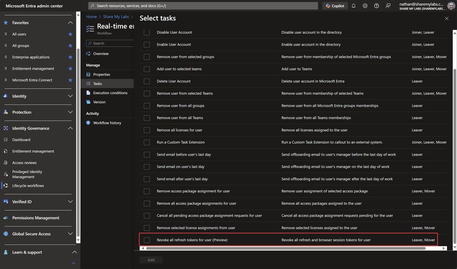The image size is (457, 269).
Task: Expand the Protection section chevron
Action: [70, 112]
